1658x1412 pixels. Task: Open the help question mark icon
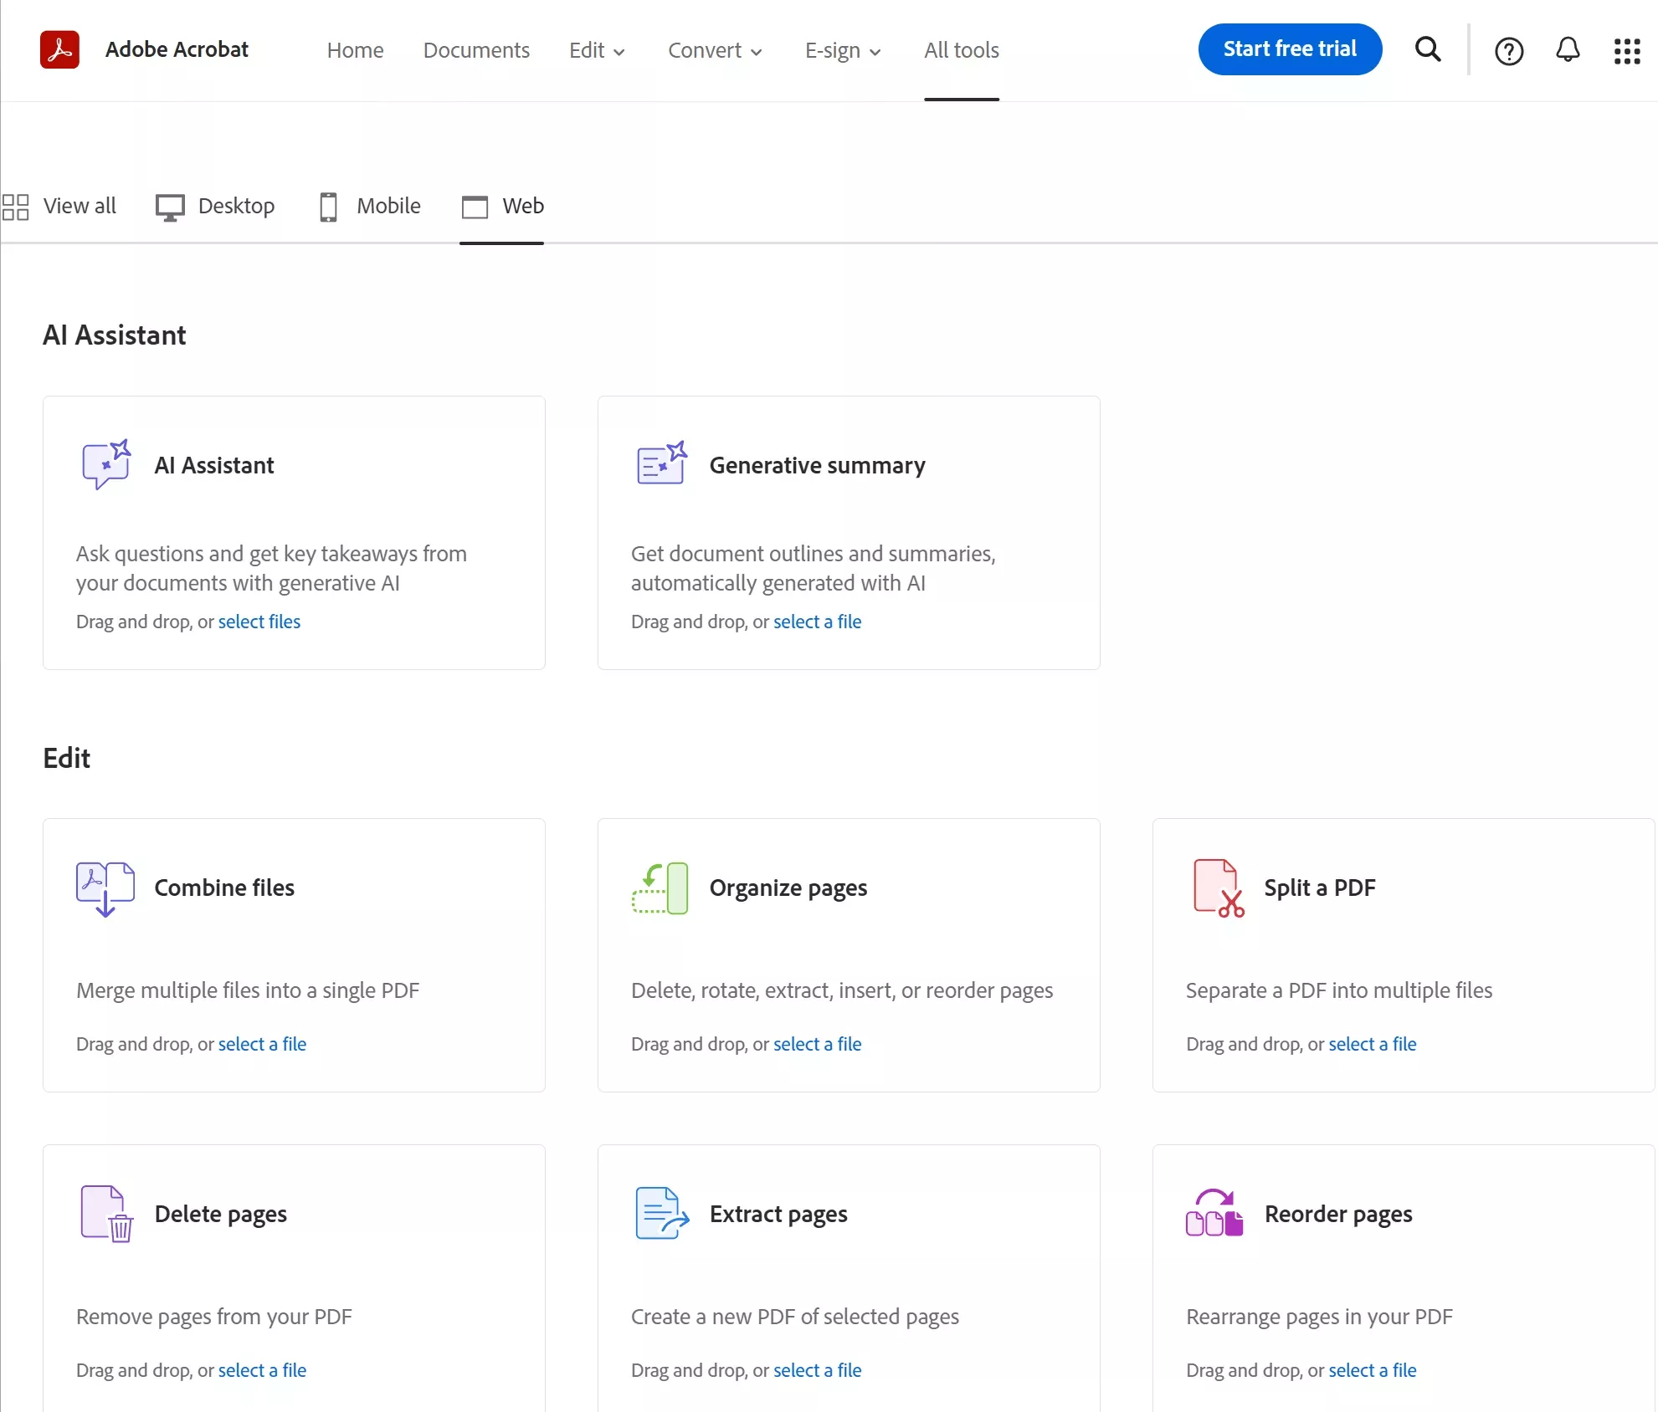(x=1508, y=51)
